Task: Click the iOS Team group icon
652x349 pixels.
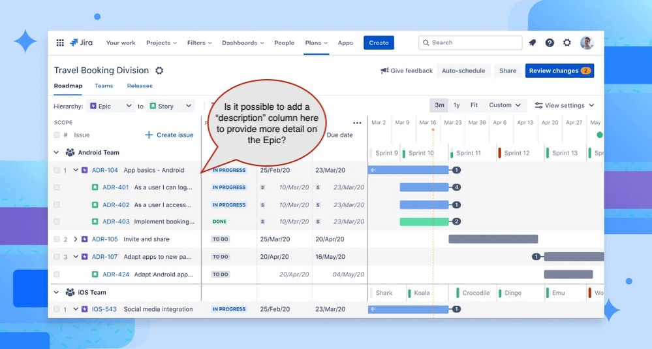Action: [x=70, y=292]
